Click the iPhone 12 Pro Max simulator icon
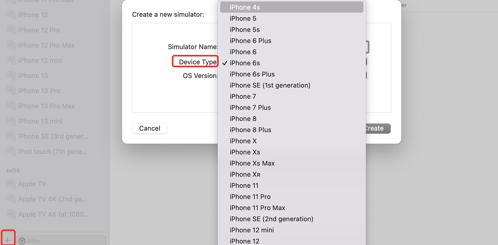Viewport: 498px width, 245px height. (x=11, y=45)
